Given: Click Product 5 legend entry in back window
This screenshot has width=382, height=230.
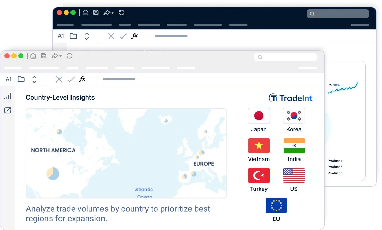Looking at the screenshot, I should tap(335, 167).
